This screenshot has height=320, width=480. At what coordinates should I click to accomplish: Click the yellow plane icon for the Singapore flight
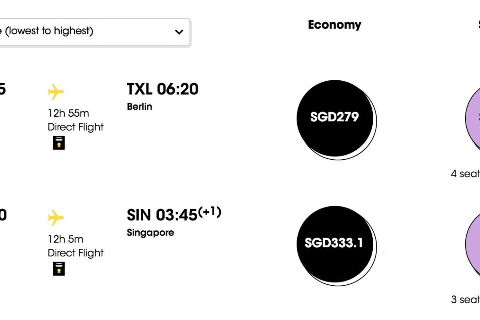(x=56, y=218)
